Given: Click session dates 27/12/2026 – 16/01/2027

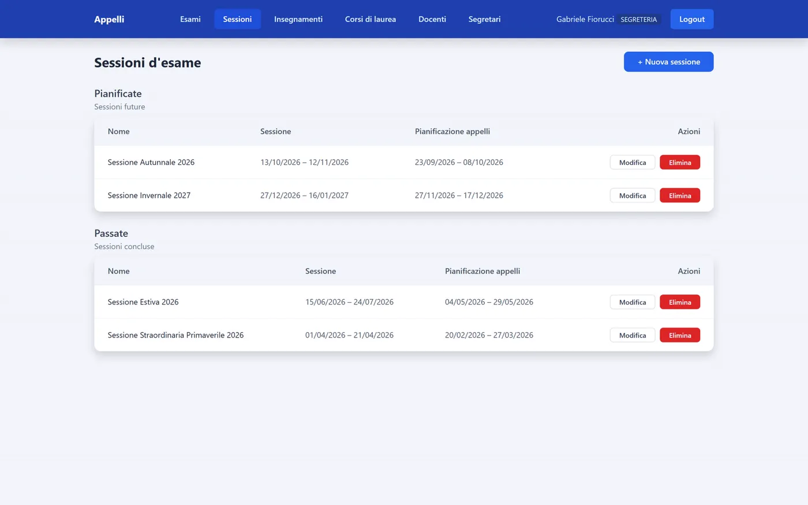Looking at the screenshot, I should point(304,195).
